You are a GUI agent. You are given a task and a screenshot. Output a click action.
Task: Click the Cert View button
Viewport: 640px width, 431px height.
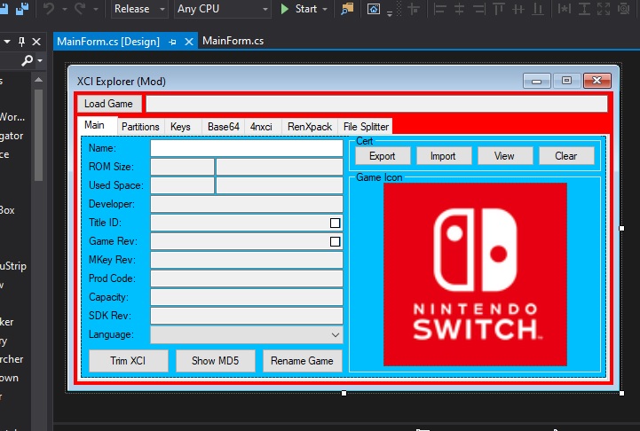tap(505, 156)
